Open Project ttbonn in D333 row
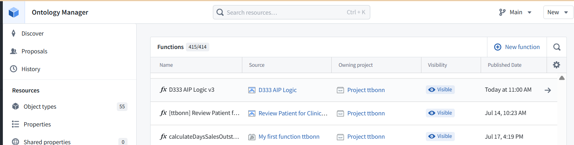The height and width of the screenshot is (145, 574). click(366, 90)
